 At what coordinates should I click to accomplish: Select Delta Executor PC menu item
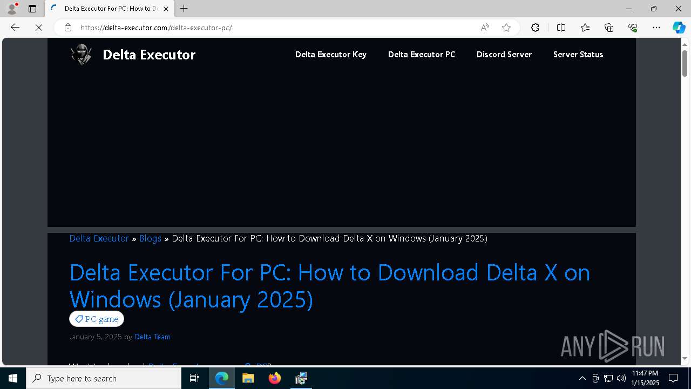(x=422, y=55)
